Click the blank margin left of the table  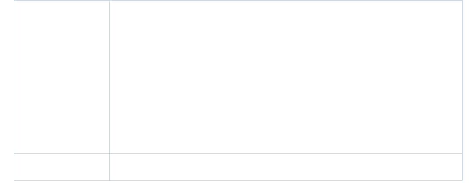(x=7, y=91)
